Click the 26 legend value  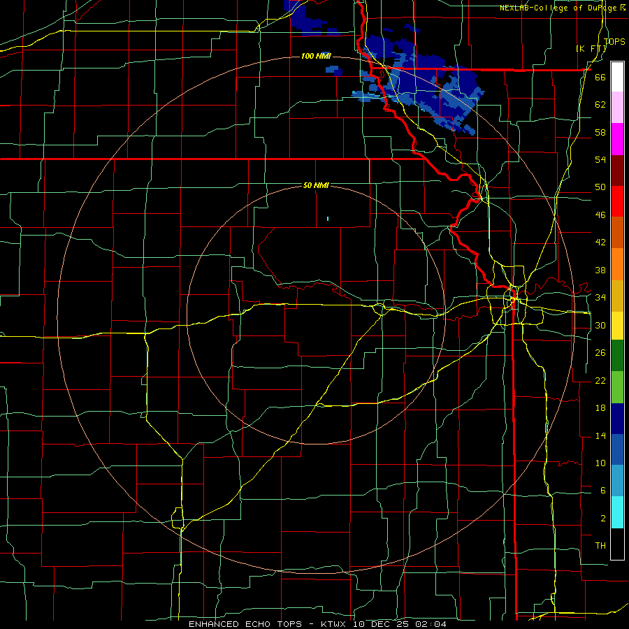coord(600,353)
